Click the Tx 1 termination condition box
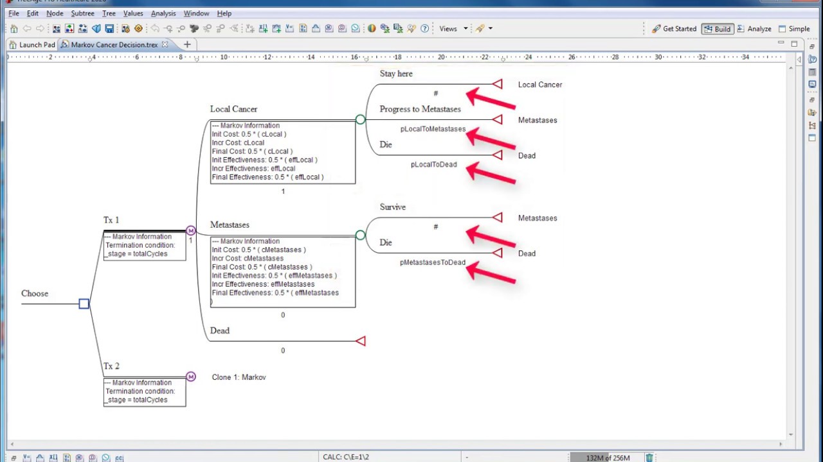 click(145, 246)
